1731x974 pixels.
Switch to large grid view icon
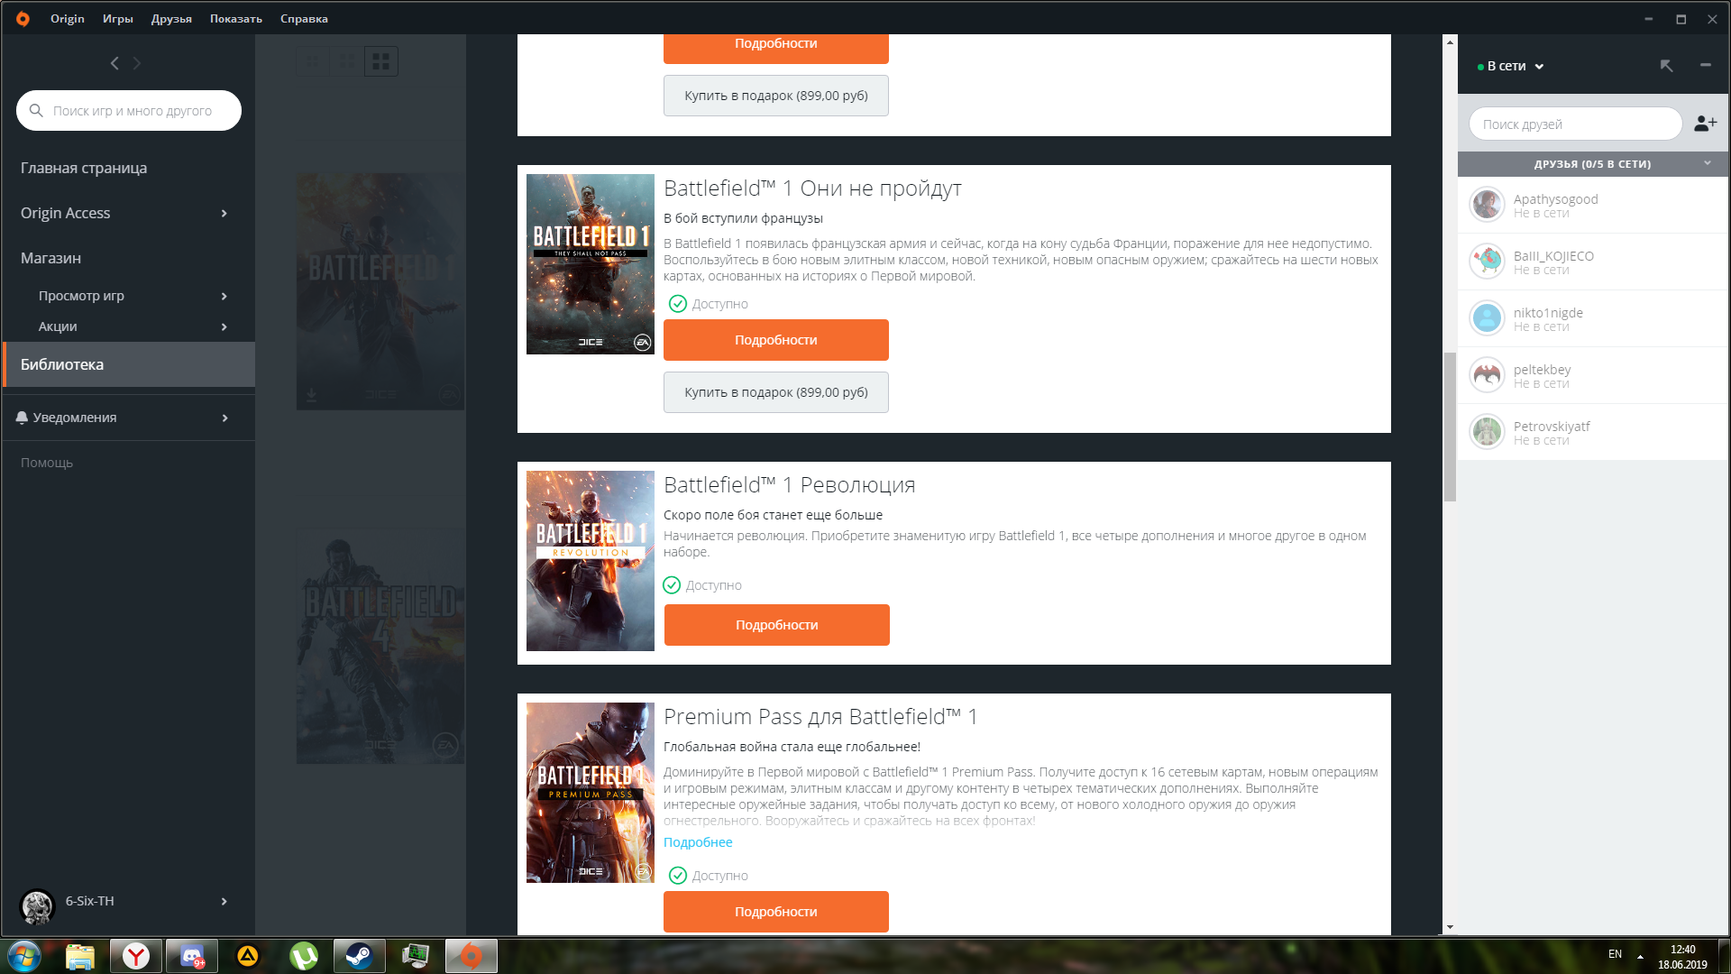point(380,61)
